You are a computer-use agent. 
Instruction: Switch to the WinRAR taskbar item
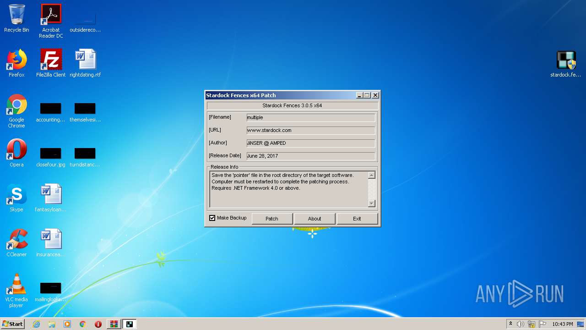click(114, 324)
